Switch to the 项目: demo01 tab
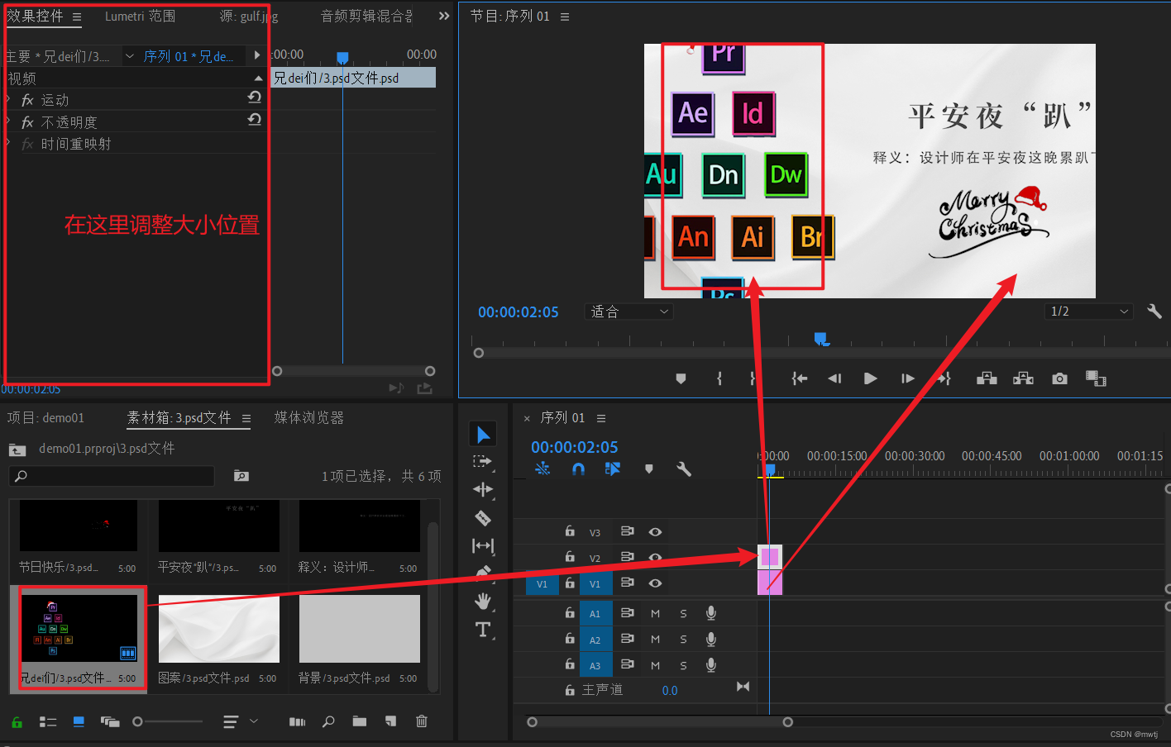The height and width of the screenshot is (747, 1171). 45,418
